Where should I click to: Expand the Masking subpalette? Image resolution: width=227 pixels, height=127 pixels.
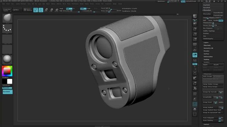pos(206,60)
